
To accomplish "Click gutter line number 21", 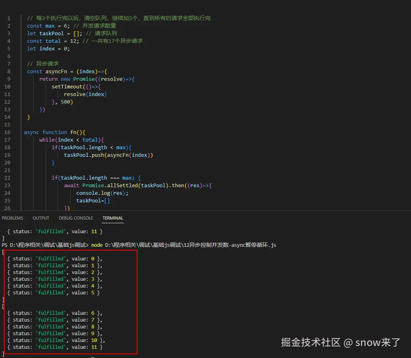I will [7, 170].
